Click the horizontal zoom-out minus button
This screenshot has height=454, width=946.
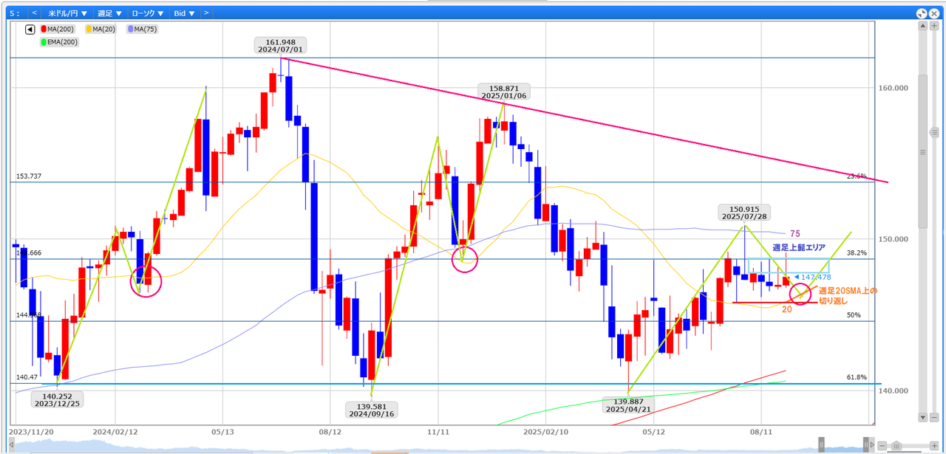(883, 445)
